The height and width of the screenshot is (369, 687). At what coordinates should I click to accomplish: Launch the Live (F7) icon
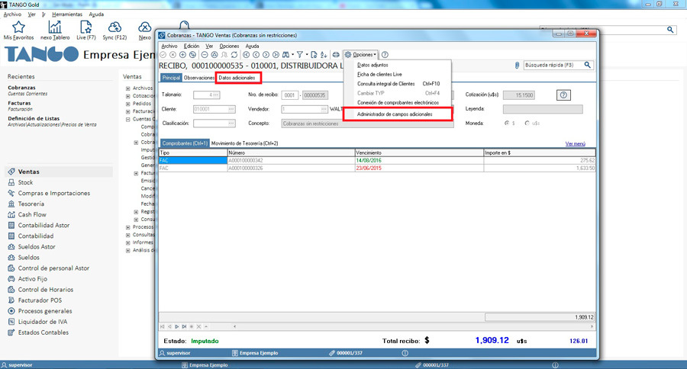[x=85, y=27]
